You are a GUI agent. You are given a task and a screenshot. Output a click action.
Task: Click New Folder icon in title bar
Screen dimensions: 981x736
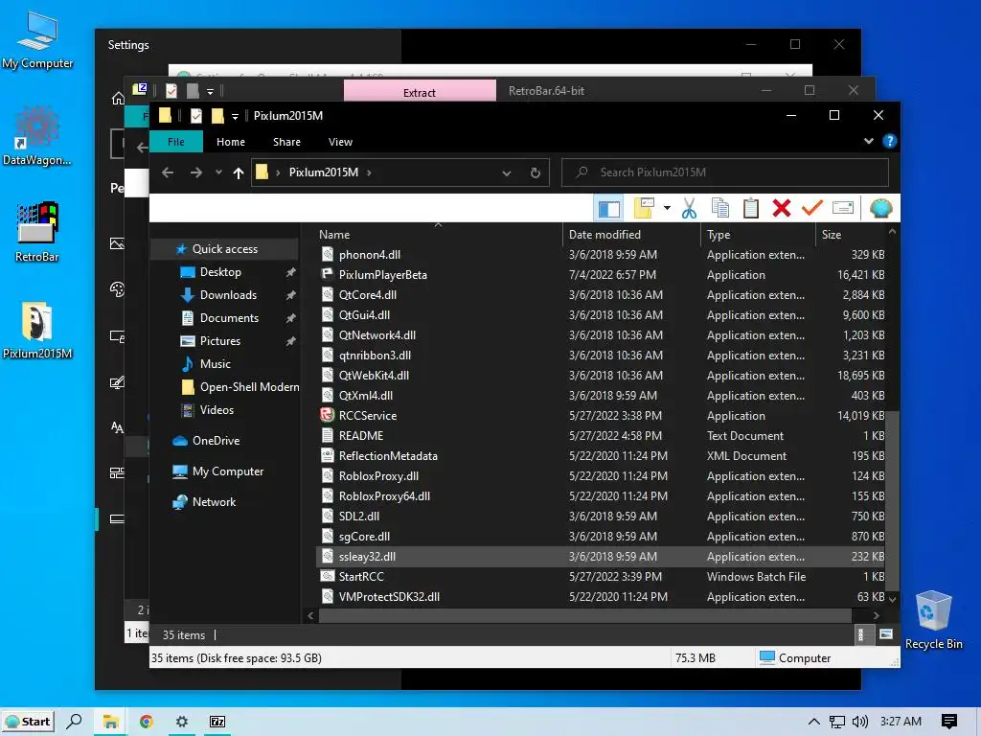point(217,116)
